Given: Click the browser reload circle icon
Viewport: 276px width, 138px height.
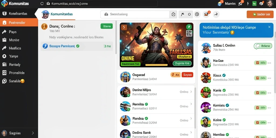Looking at the screenshot, I should 42,4.
